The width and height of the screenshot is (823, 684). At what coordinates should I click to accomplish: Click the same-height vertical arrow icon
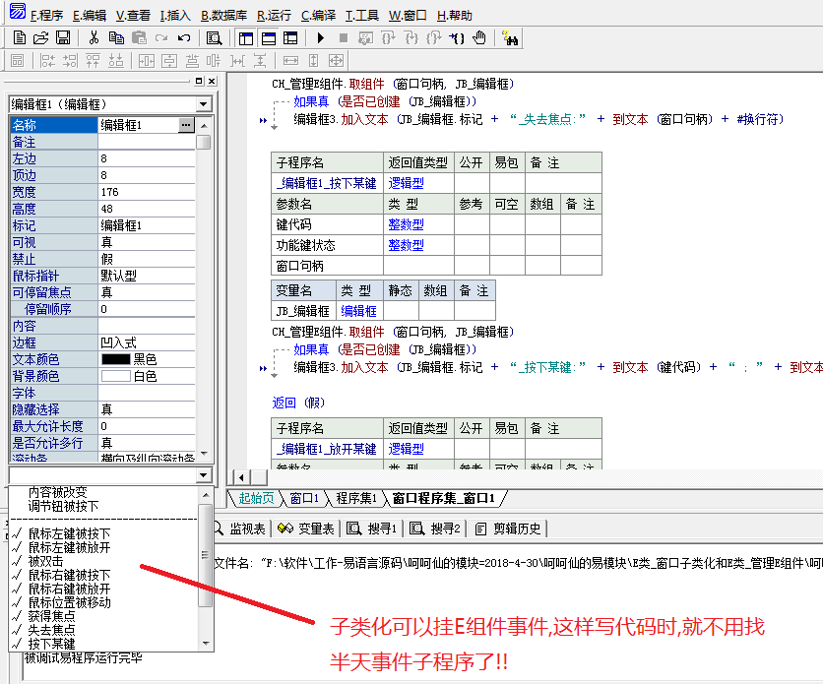click(313, 61)
